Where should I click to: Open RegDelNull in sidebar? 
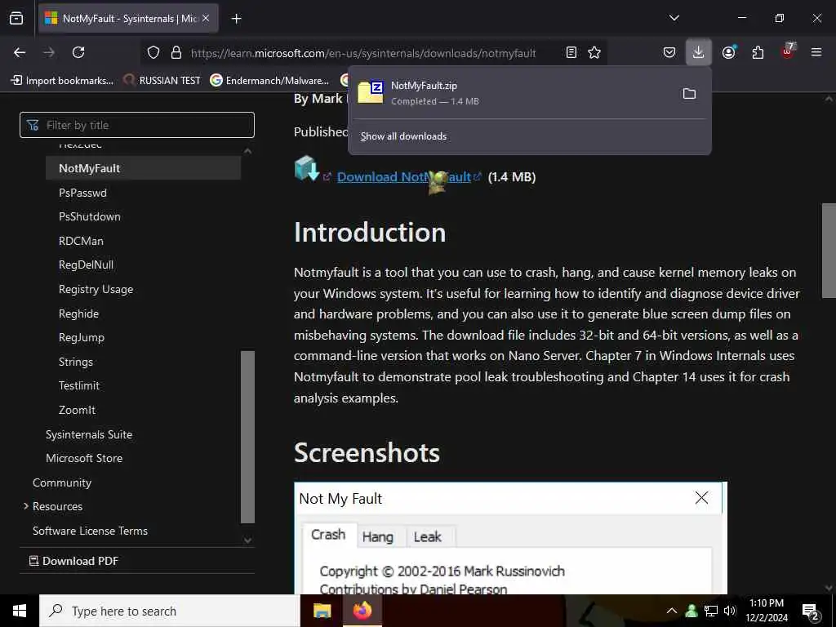86,265
